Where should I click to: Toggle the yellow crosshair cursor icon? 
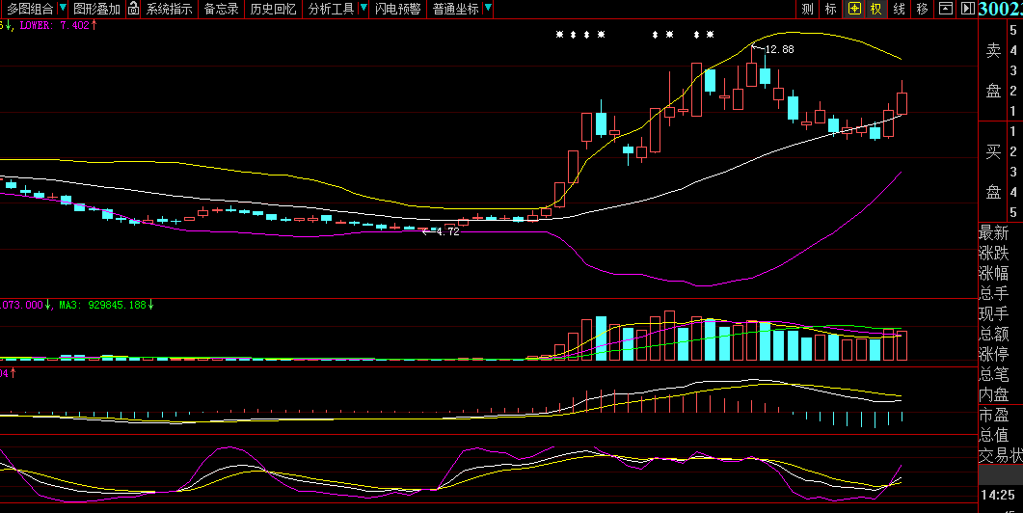point(854,9)
